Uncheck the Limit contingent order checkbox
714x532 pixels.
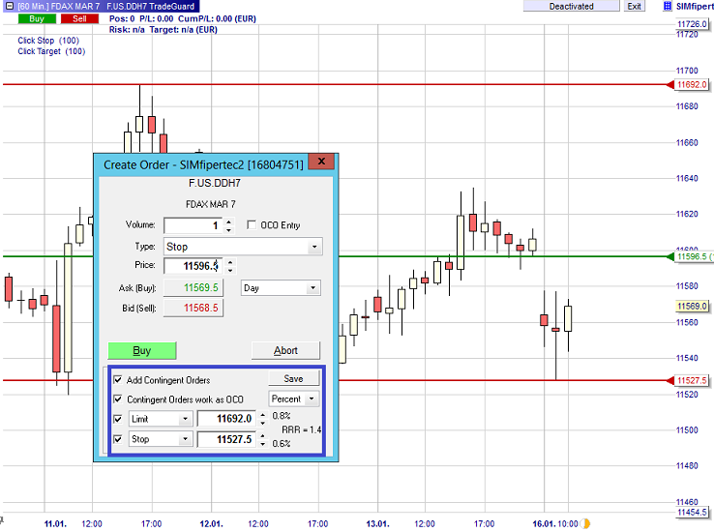tap(118, 419)
